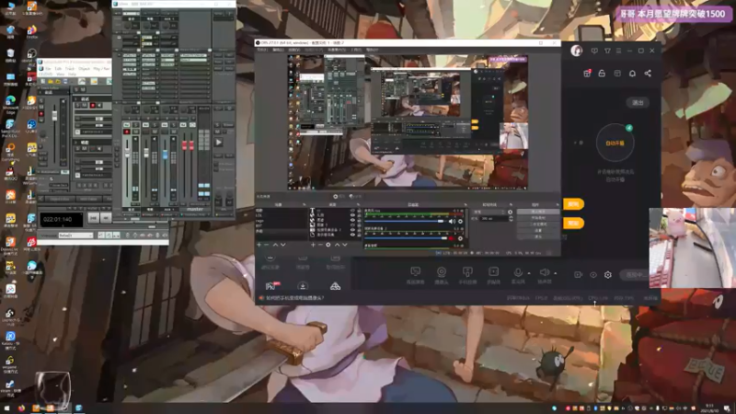Open properties gear for selected OBS source
This screenshot has width=736, height=414.
tap(328, 245)
